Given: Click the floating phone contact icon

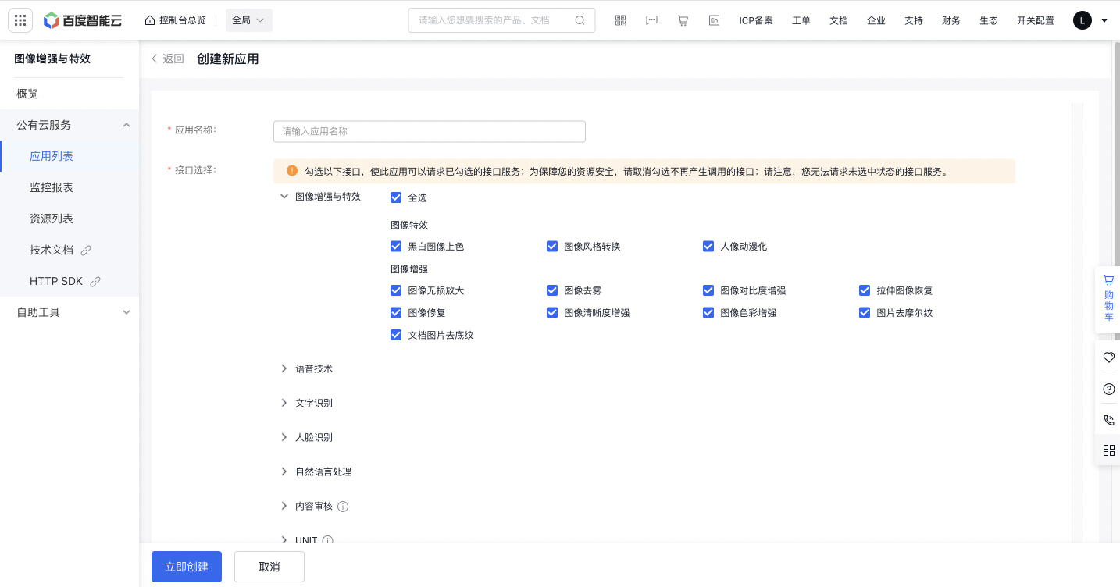Looking at the screenshot, I should click(x=1108, y=420).
